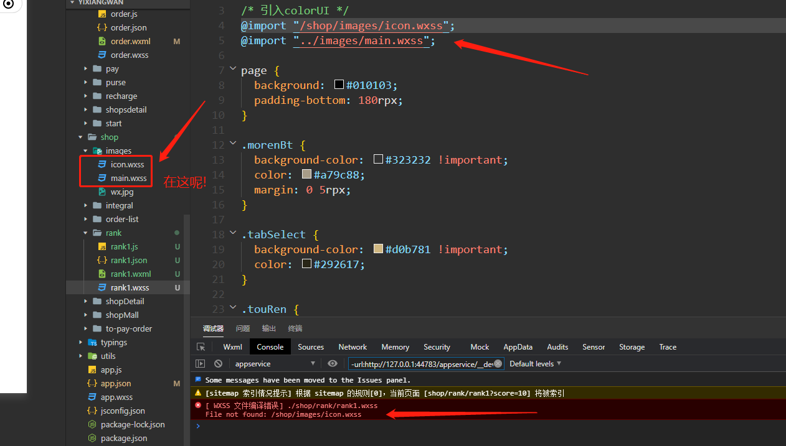This screenshot has width=786, height=446.
Task: Follow the ../images/main.wxss import link
Action: coord(361,40)
